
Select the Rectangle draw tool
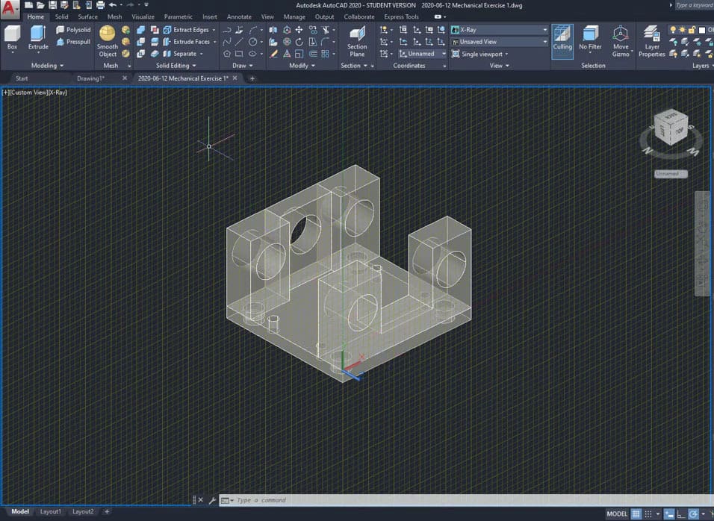click(239, 54)
